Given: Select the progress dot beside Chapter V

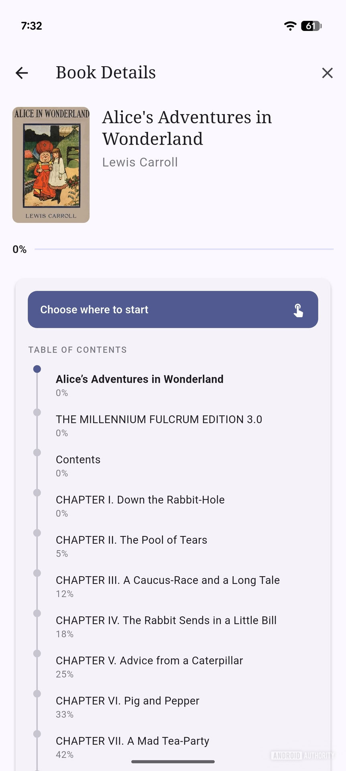Looking at the screenshot, I should [37, 653].
